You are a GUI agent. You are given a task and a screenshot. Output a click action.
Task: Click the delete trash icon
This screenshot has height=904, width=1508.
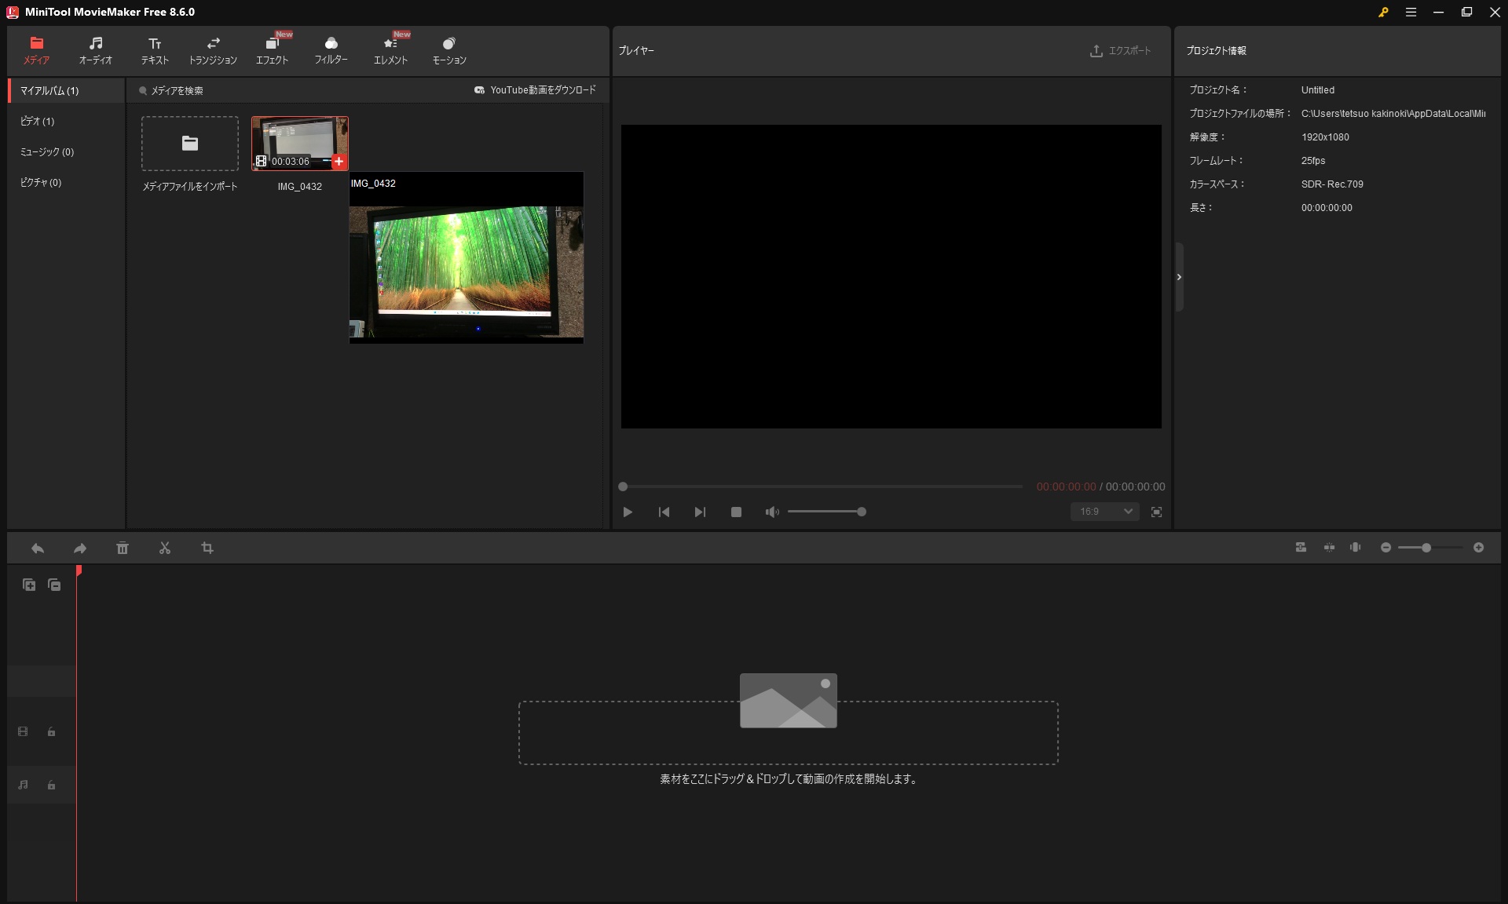click(123, 548)
